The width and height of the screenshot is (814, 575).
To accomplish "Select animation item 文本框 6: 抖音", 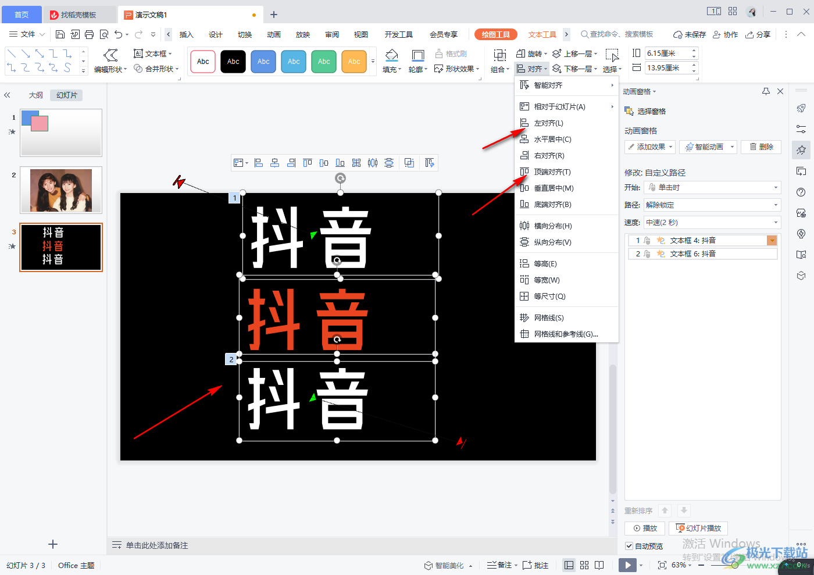I will click(x=703, y=254).
